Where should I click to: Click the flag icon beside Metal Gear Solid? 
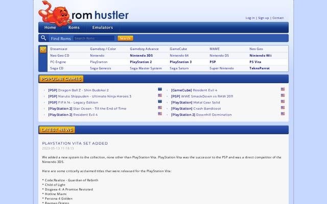[283, 101]
